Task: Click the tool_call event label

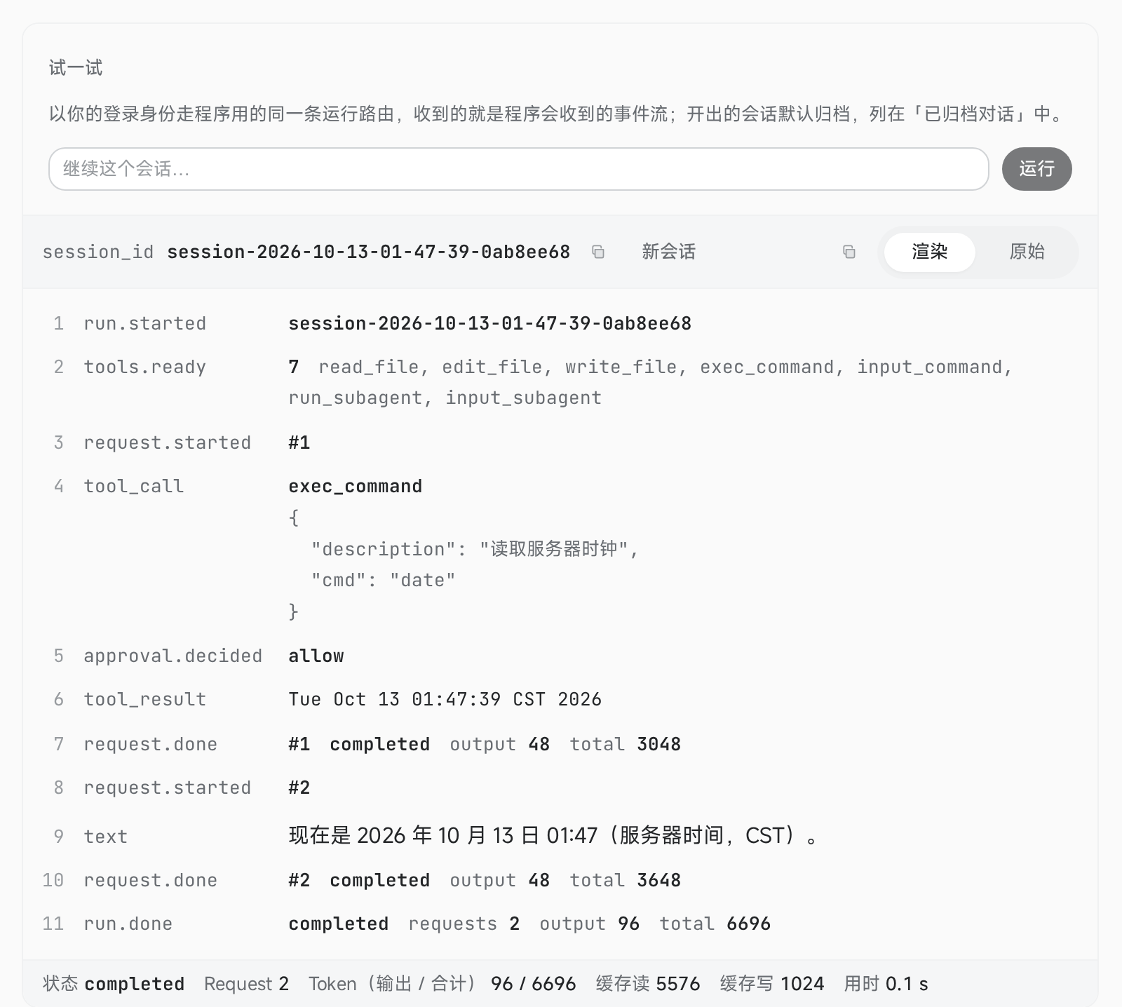Action: point(133,486)
